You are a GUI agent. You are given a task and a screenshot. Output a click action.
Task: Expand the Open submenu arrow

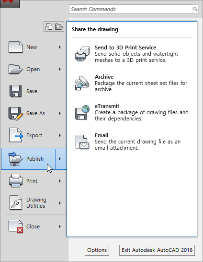pos(60,69)
